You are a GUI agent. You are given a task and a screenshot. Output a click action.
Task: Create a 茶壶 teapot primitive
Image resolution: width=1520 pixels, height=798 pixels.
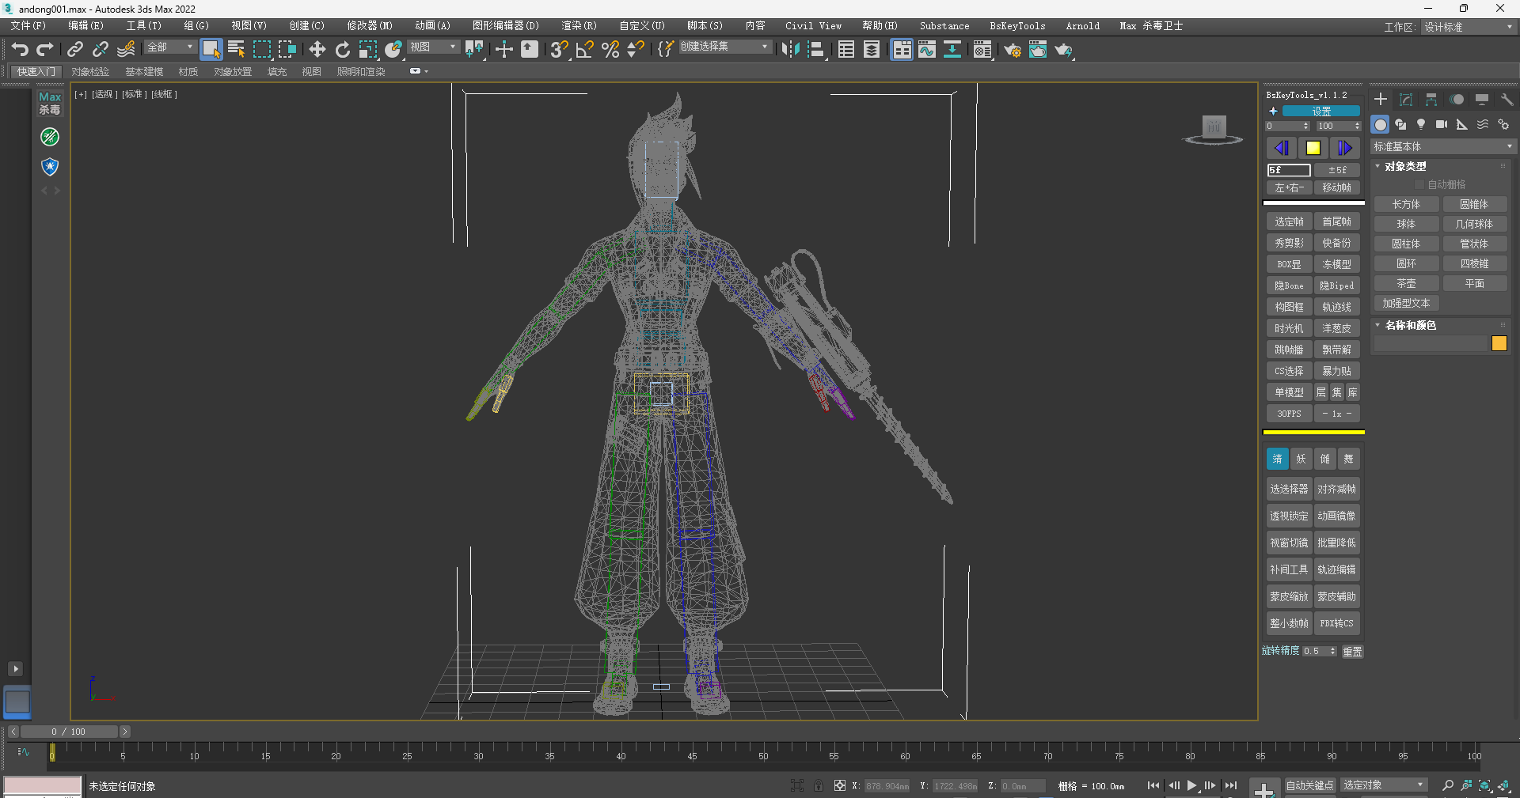tap(1406, 283)
